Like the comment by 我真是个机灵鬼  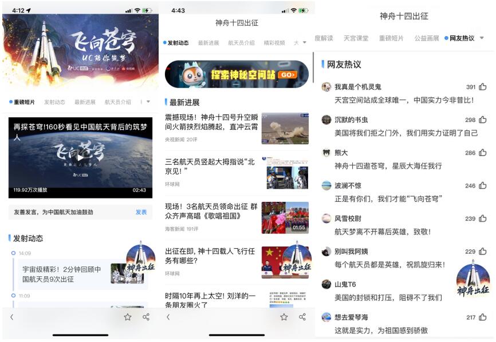point(482,86)
